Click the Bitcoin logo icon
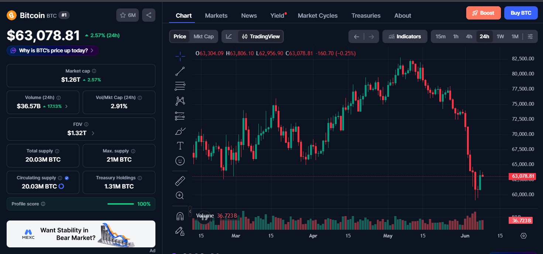Image resolution: width=543 pixels, height=254 pixels. 12,15
